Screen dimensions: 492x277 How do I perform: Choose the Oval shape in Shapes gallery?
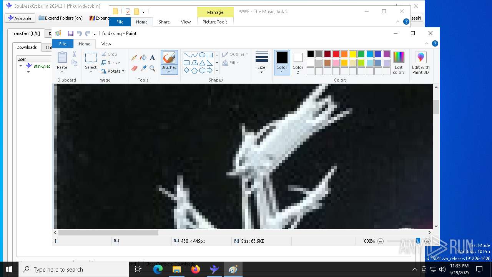pyautogui.click(x=202, y=55)
